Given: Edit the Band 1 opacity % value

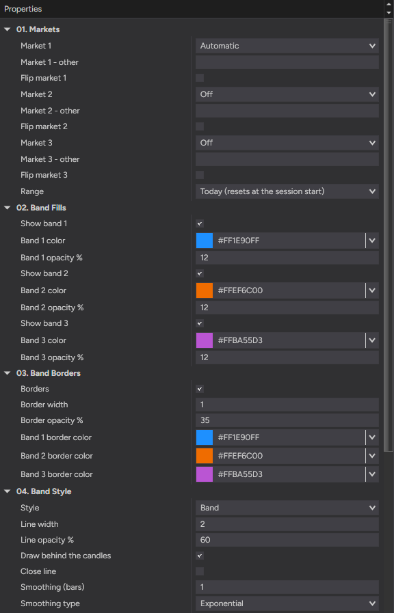Looking at the screenshot, I should click(x=287, y=258).
